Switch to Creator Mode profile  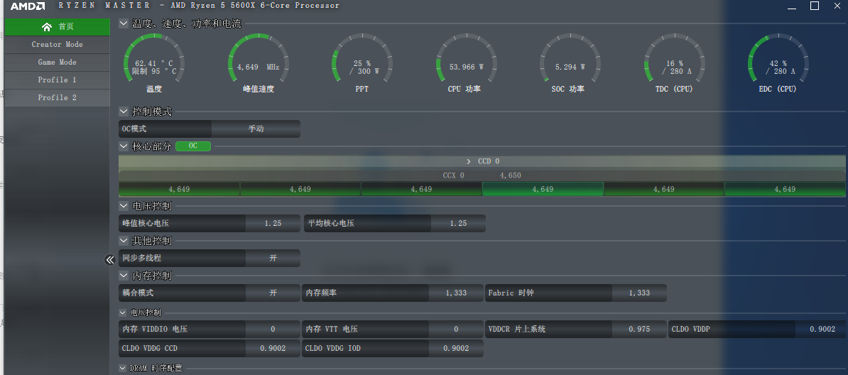click(x=57, y=44)
